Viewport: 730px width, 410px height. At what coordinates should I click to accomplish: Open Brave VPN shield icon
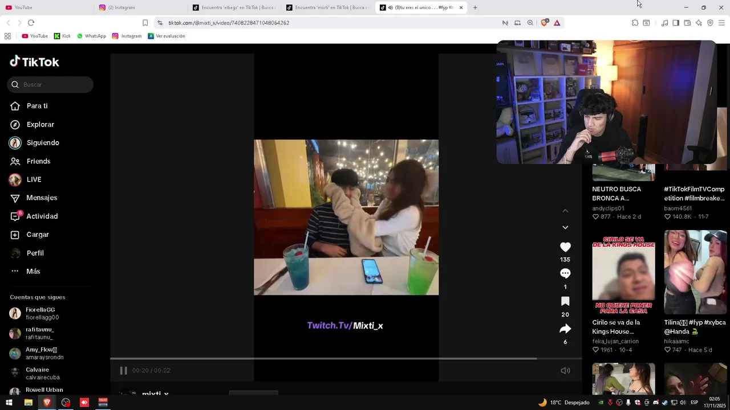[x=710, y=23]
